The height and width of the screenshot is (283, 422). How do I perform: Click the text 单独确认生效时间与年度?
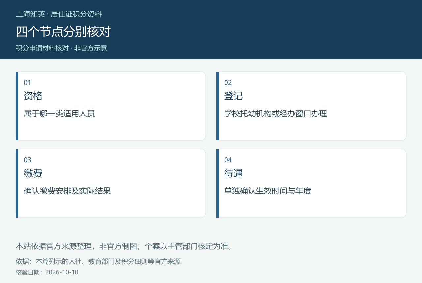click(x=268, y=191)
